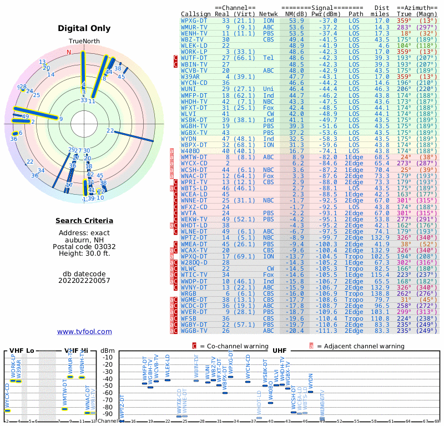444x426 pixels.
Task: Click adjacent channel warning icon beside W40BO
Action: [171, 151]
